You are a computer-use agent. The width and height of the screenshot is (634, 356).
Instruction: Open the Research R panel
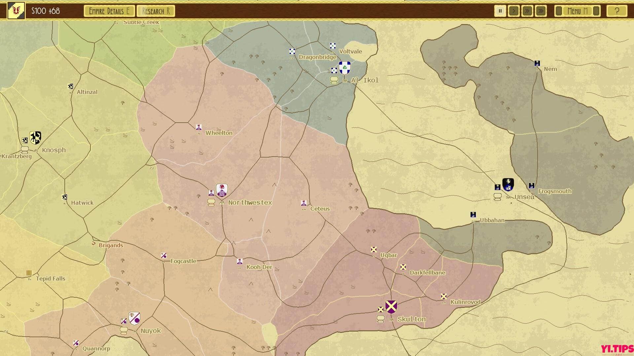(156, 11)
